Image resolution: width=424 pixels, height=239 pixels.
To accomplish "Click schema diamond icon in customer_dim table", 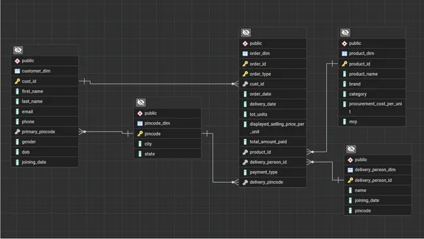I will click(18, 61).
